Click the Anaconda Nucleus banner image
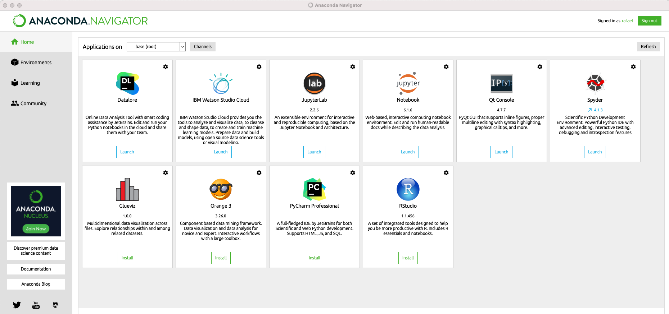The width and height of the screenshot is (669, 314). pos(36,211)
